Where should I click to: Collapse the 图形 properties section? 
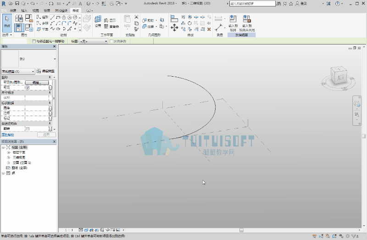click(50, 77)
